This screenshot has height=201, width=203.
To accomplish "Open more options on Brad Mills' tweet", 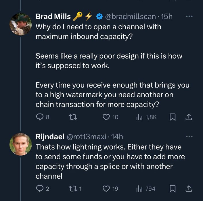I will [x=189, y=17].
